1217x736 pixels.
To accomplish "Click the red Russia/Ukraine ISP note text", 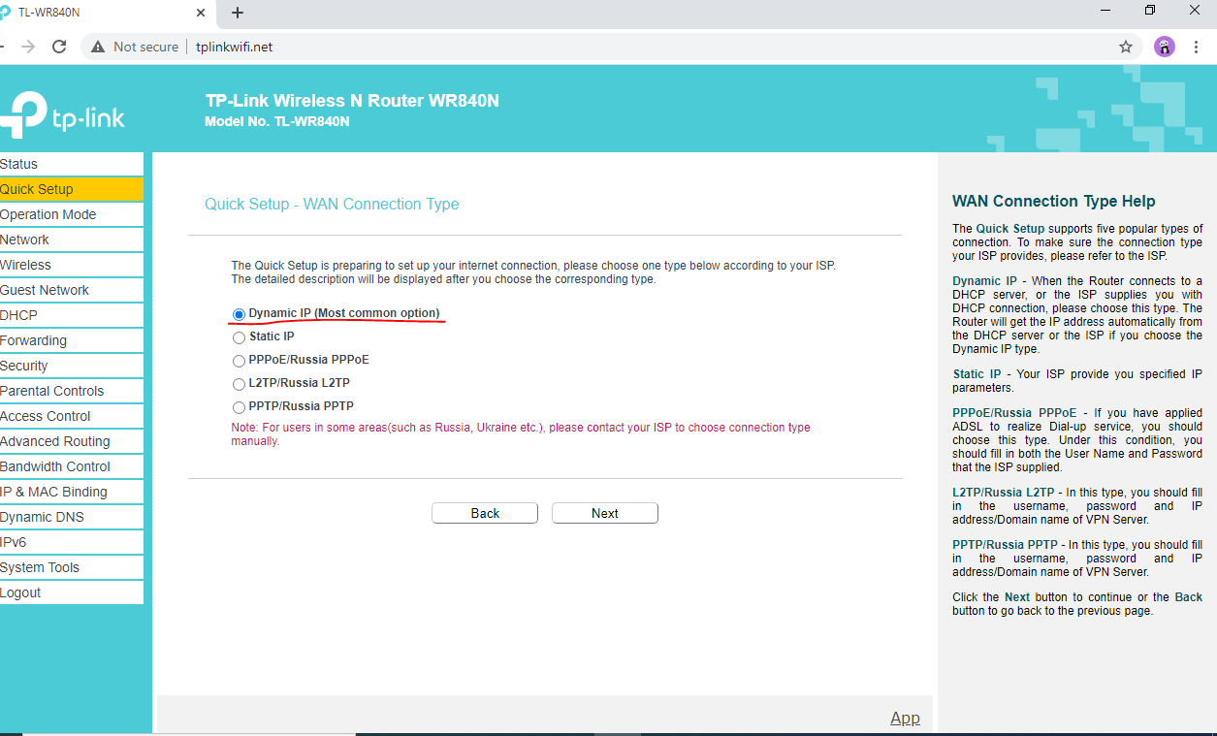I will tap(521, 433).
